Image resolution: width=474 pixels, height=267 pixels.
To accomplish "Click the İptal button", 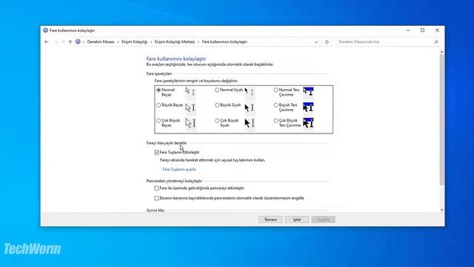I will click(297, 220).
